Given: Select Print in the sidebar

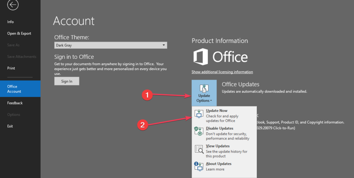Looking at the screenshot, I should (11, 68).
